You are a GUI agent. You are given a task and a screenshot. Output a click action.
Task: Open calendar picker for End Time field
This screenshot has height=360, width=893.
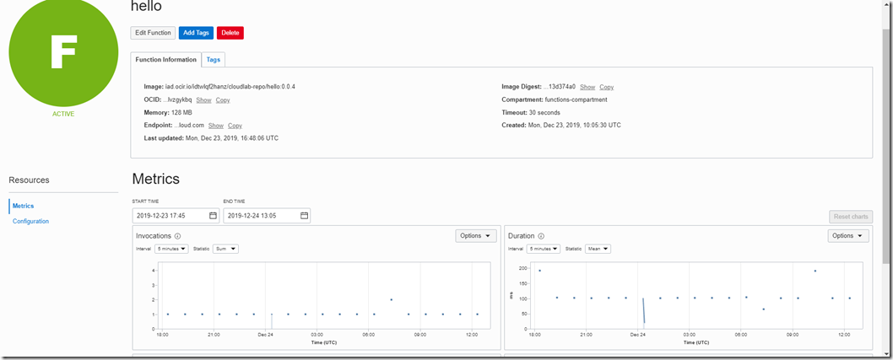[304, 216]
